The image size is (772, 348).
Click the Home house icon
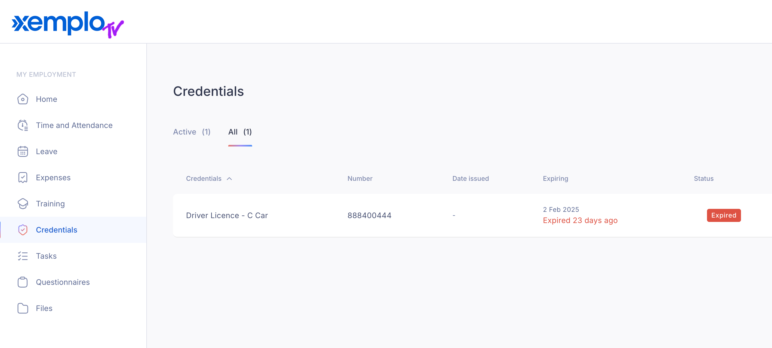click(23, 99)
